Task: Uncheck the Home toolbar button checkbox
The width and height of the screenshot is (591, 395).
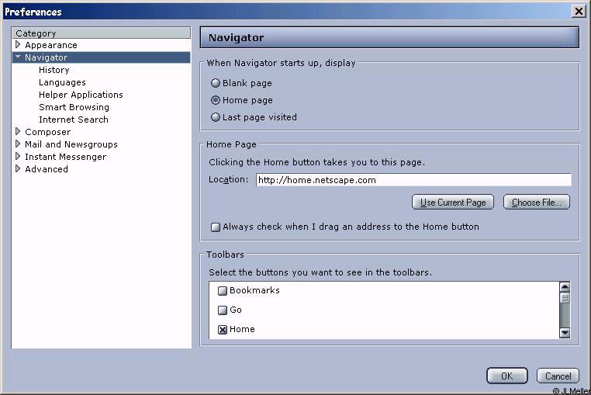Action: tap(223, 330)
